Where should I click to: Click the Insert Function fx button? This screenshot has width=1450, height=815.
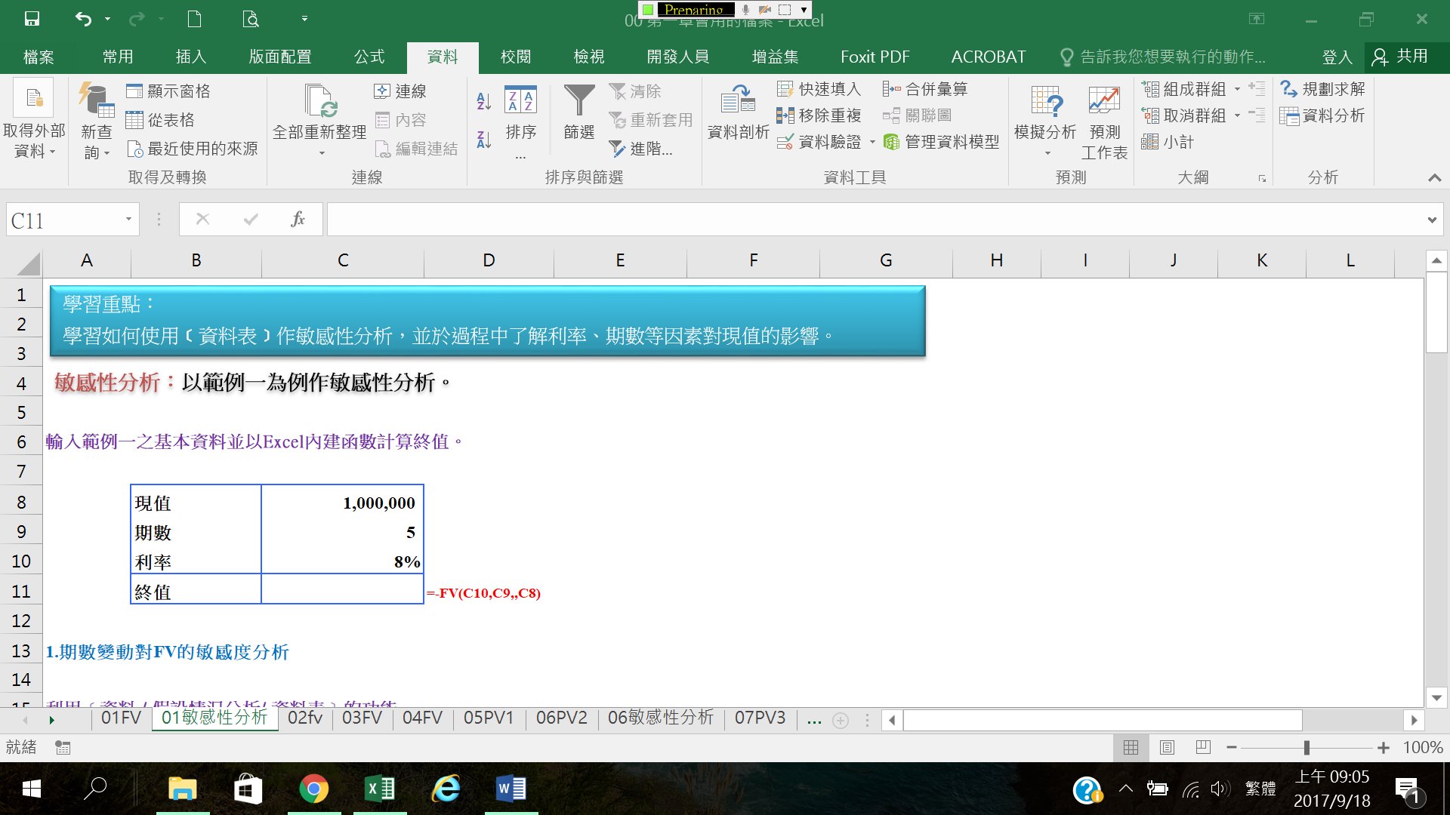point(298,220)
